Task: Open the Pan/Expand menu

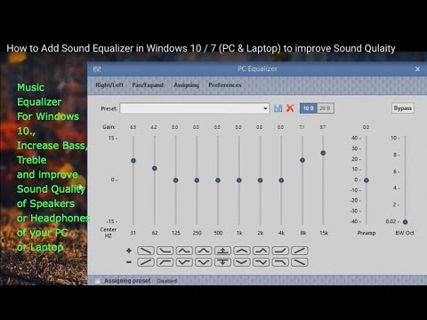Action: pyautogui.click(x=148, y=85)
